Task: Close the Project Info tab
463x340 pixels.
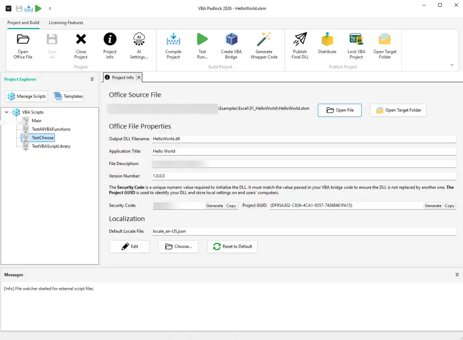Action: [x=138, y=77]
